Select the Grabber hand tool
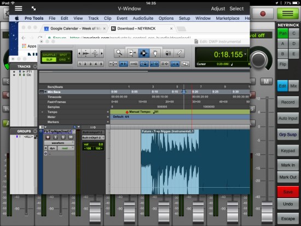 tap(155, 53)
